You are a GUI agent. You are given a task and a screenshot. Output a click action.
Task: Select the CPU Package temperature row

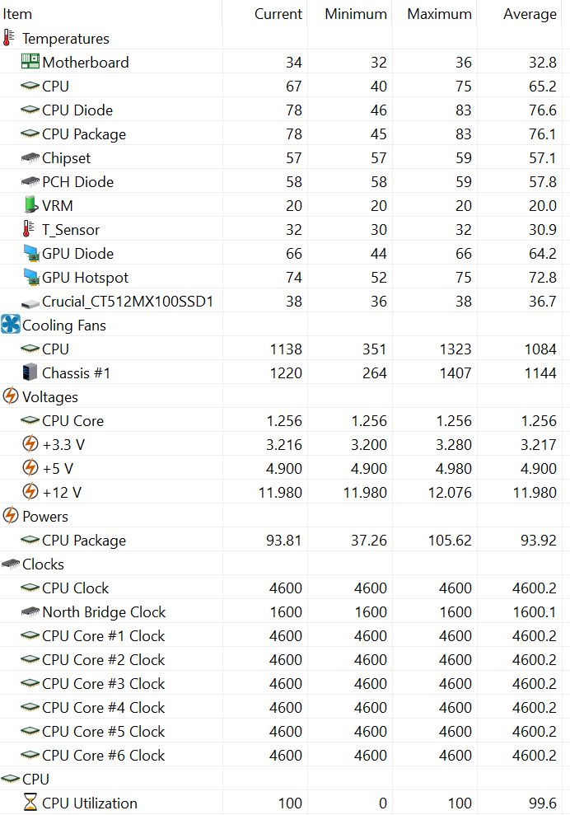click(84, 133)
